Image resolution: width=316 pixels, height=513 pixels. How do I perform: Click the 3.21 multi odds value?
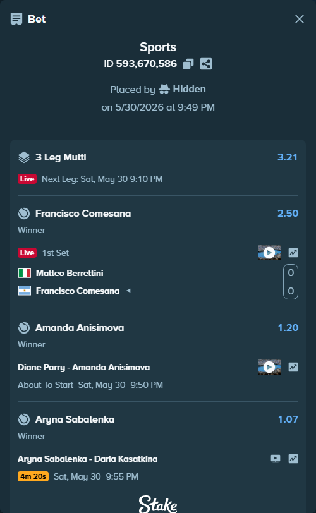coord(288,157)
